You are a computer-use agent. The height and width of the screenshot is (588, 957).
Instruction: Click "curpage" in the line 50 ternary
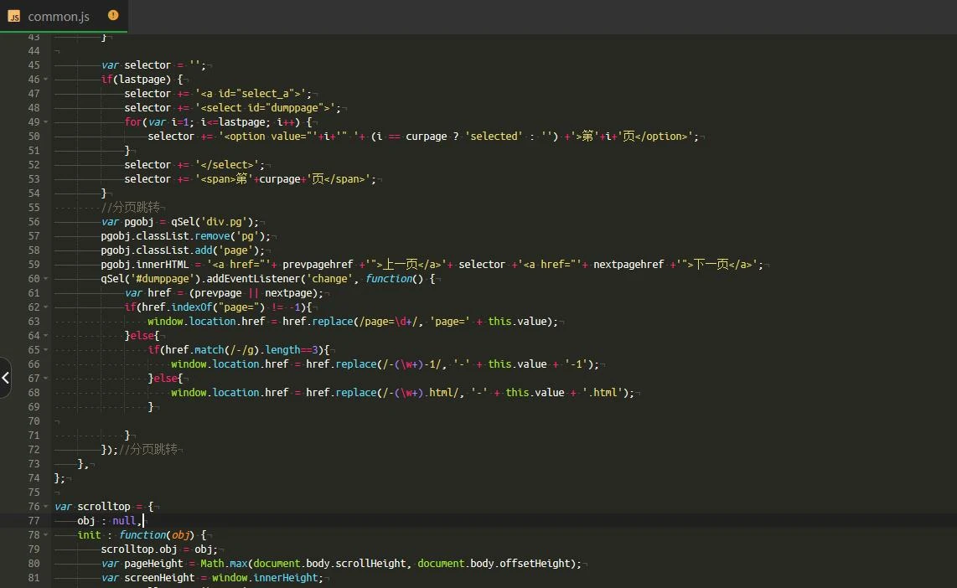click(426, 137)
